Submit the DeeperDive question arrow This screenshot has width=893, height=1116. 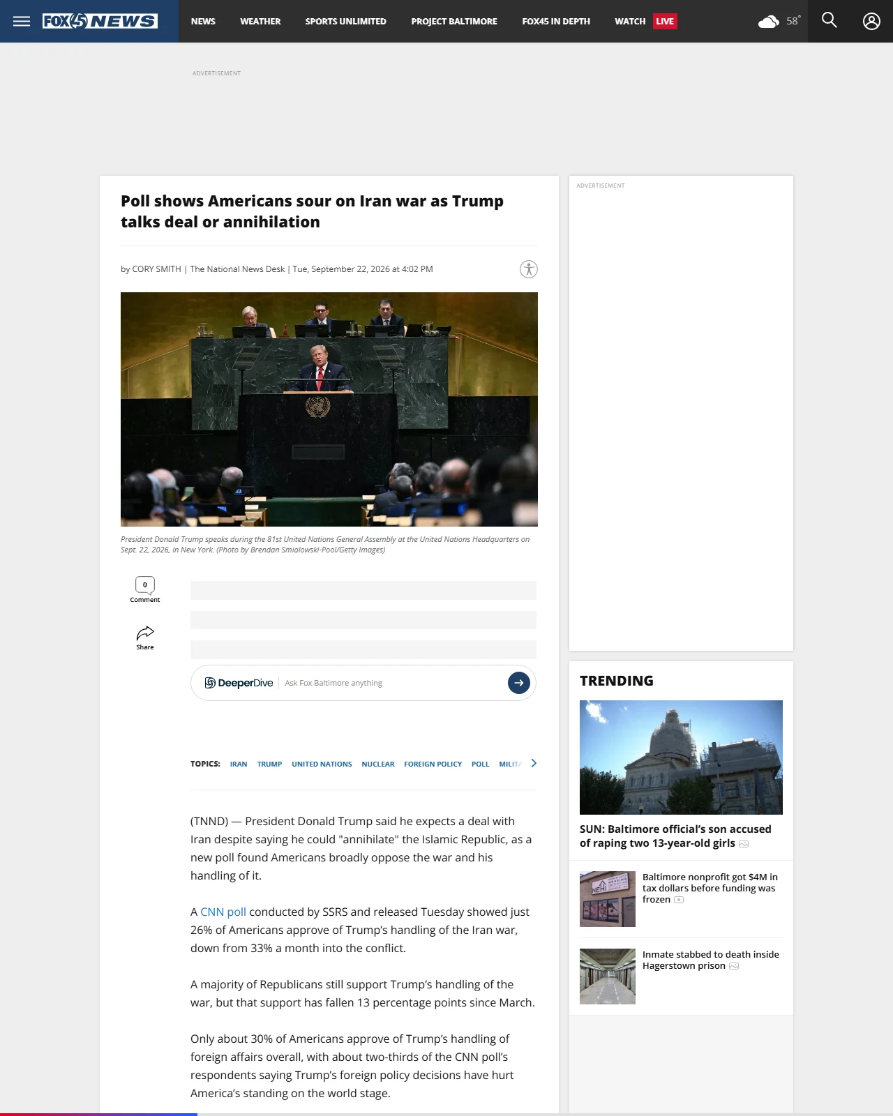(518, 683)
